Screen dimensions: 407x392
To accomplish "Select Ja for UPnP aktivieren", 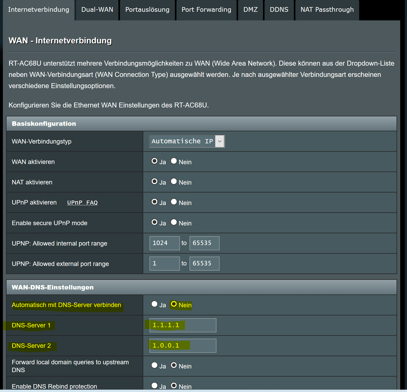I will point(154,202).
